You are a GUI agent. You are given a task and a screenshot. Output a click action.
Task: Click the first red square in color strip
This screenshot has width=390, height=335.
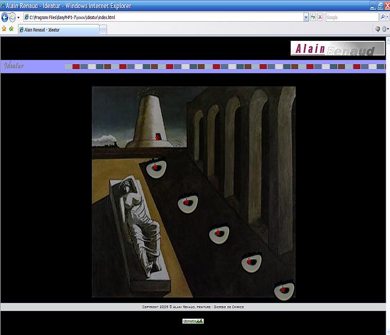click(76, 66)
